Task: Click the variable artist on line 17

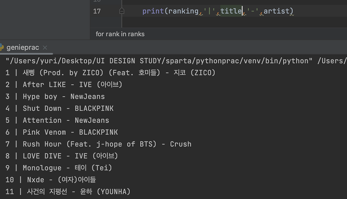Action: pyautogui.click(x=277, y=11)
